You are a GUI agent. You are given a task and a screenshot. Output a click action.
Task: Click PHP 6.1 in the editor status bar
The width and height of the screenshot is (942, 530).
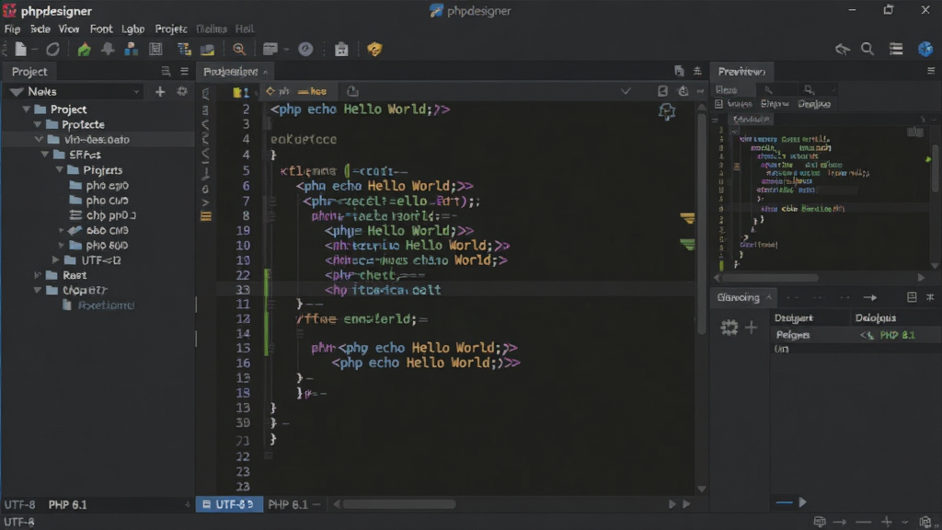click(288, 504)
